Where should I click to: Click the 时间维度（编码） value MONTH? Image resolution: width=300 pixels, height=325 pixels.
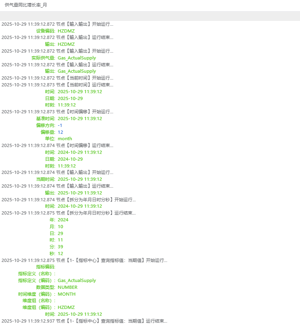click(x=67, y=294)
